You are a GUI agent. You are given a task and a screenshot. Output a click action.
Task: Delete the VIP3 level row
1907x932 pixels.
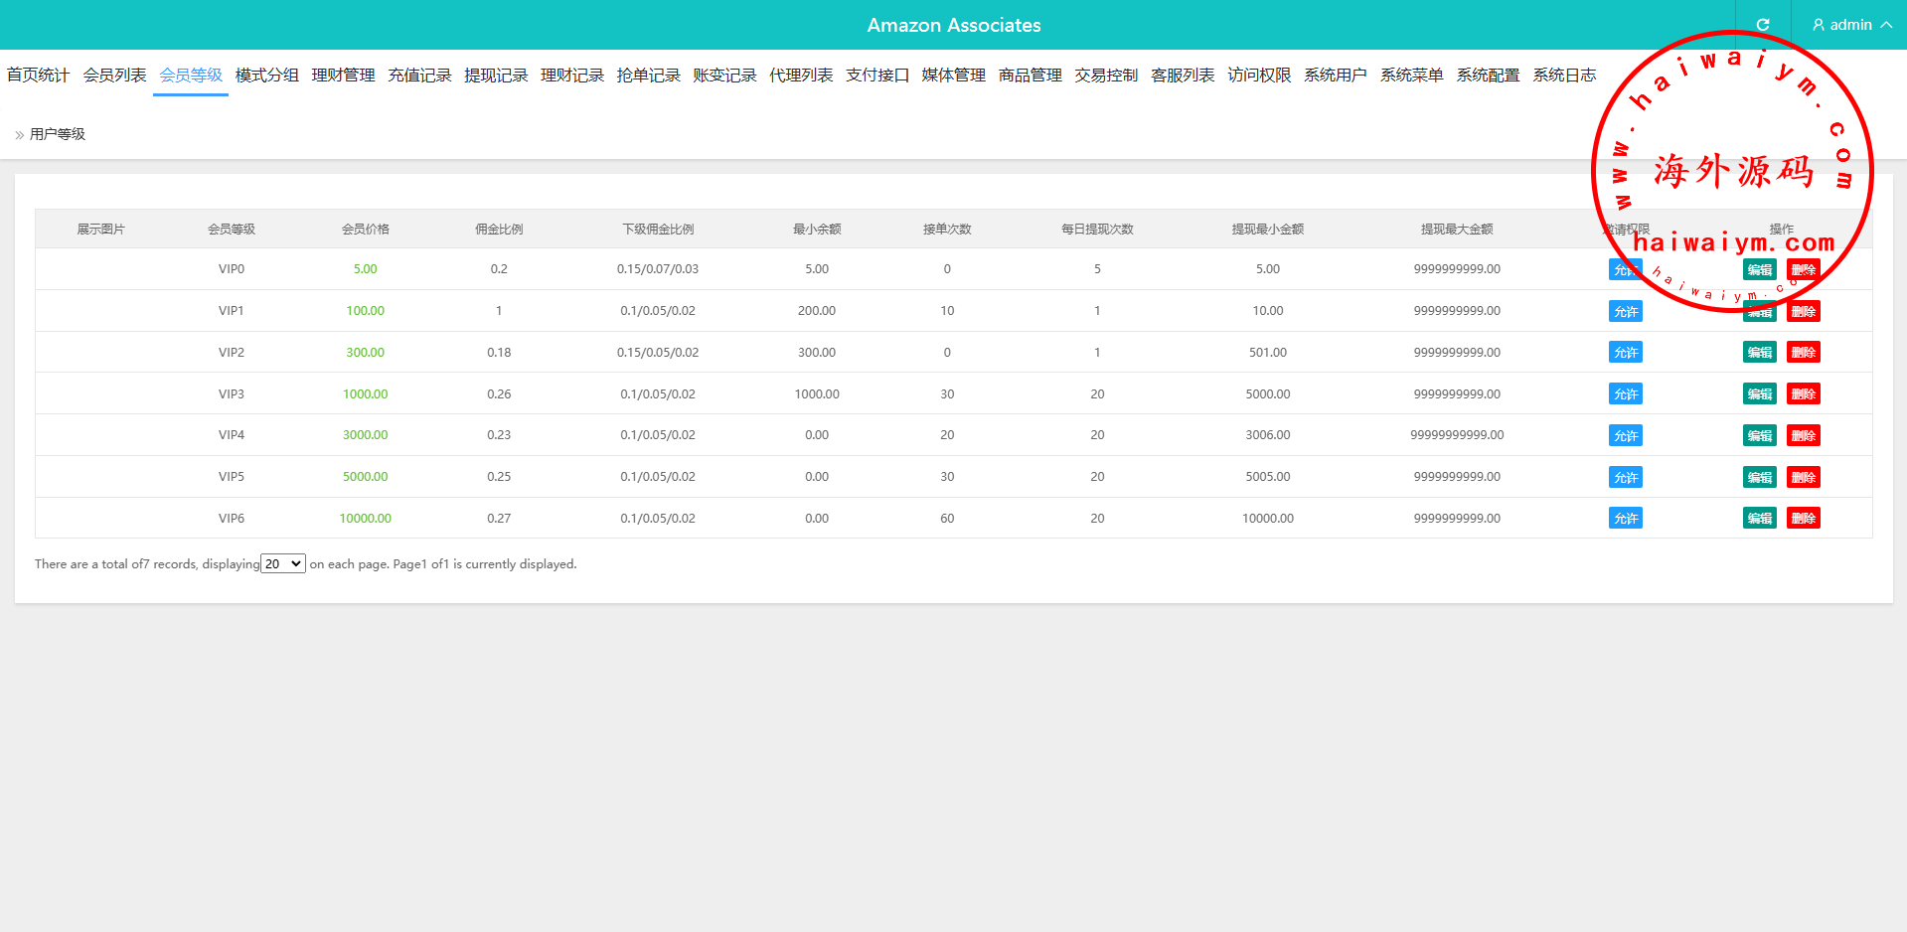[x=1803, y=394]
